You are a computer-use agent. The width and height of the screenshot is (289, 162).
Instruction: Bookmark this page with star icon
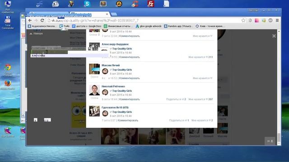(x=243, y=20)
